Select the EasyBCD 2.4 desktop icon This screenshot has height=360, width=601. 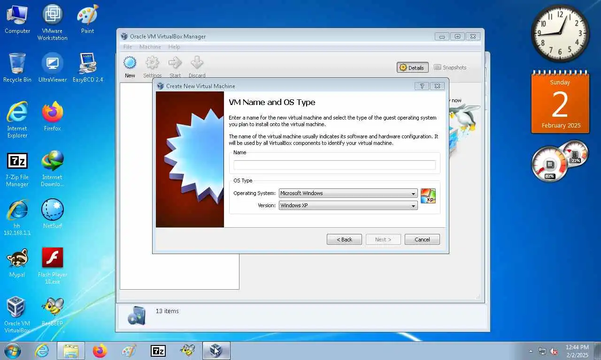(x=87, y=67)
